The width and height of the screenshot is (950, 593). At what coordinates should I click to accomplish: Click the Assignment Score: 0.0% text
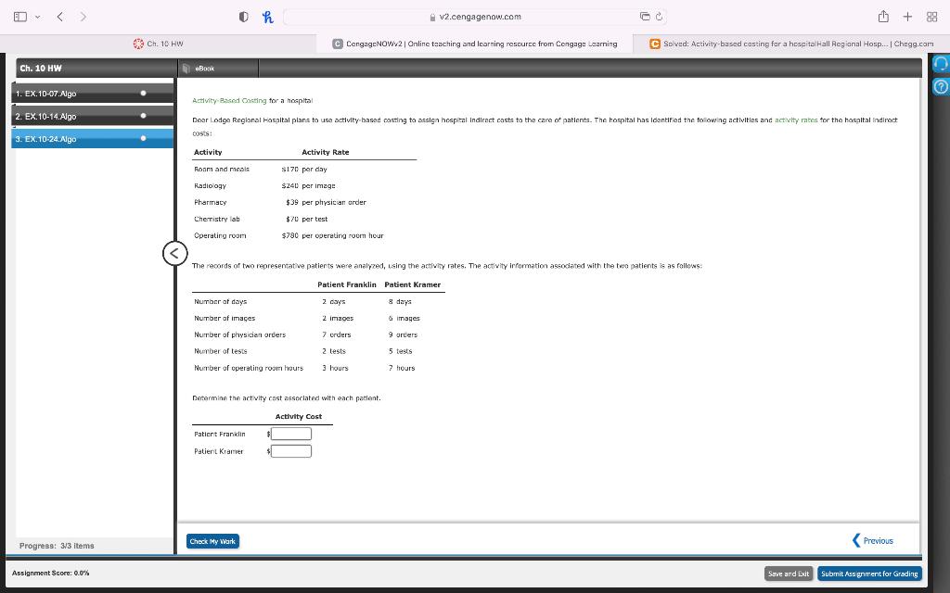coord(50,573)
